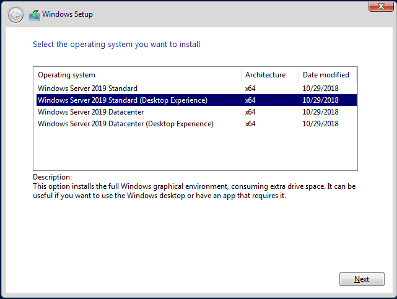Close the Windows Setup window
The width and height of the screenshot is (397, 299).
(381, 6)
